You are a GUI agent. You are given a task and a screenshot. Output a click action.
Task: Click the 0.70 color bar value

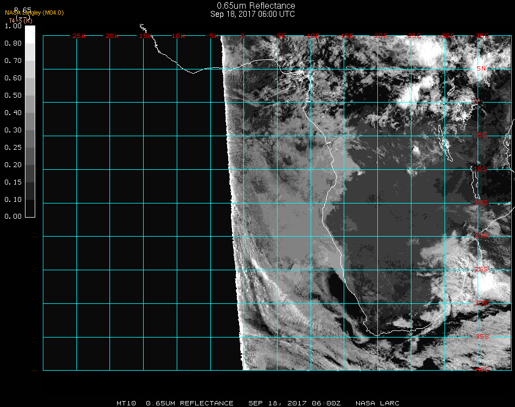point(13,61)
